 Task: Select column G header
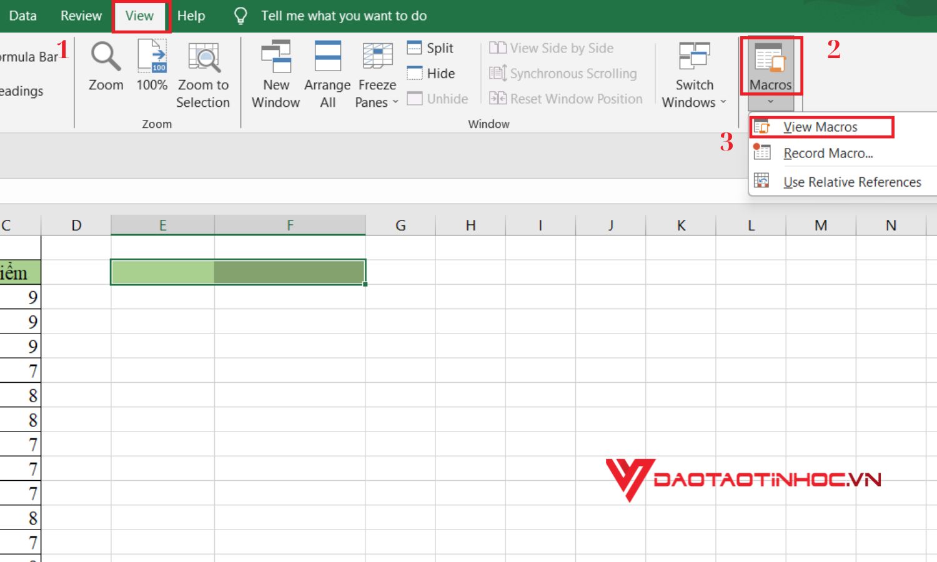click(400, 225)
